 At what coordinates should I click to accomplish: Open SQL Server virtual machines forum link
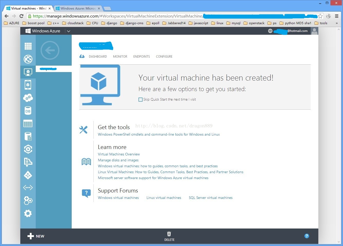click(211, 198)
